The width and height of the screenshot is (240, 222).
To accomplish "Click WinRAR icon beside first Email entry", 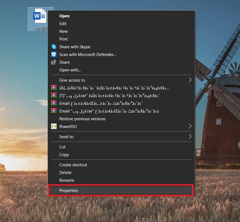I will point(54,103).
